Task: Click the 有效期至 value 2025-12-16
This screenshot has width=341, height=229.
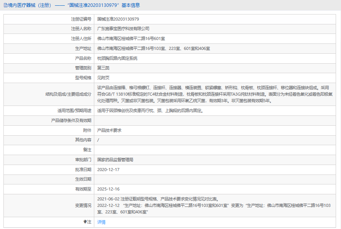Action: [108, 189]
